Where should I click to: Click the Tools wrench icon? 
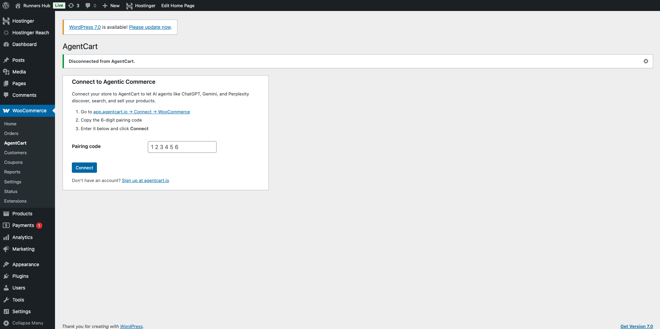coord(6,300)
